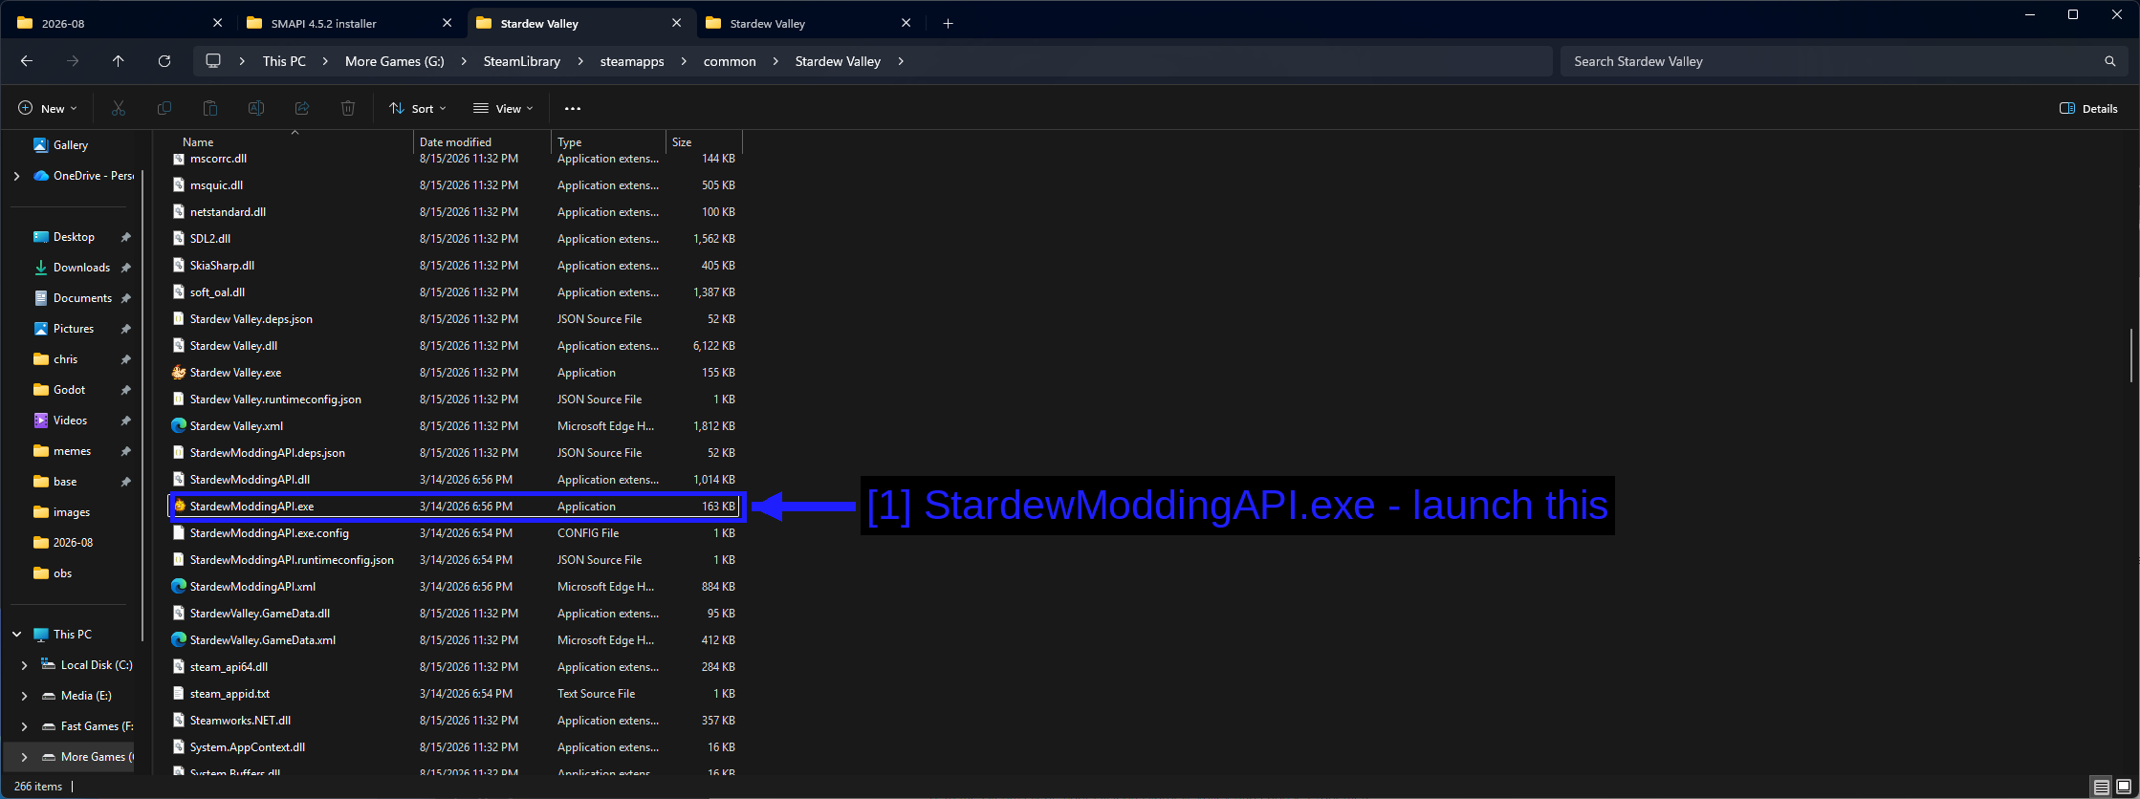Select StardewModdingAPI.exe file

pos(457,507)
